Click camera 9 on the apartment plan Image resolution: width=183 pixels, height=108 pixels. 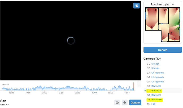[x=165, y=10]
